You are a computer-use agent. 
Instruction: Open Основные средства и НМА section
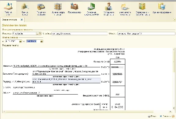91,9
